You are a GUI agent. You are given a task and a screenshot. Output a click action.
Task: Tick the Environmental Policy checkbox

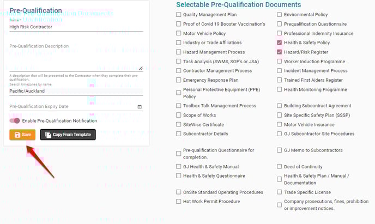(279, 15)
